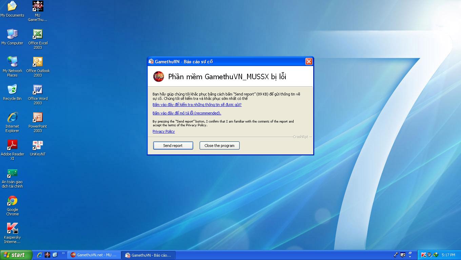Select the Google Chrome desktop icon
This screenshot has width=461, height=260.
(13, 201)
